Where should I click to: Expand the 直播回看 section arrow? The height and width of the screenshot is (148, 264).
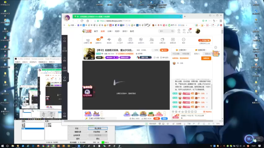coord(206,50)
